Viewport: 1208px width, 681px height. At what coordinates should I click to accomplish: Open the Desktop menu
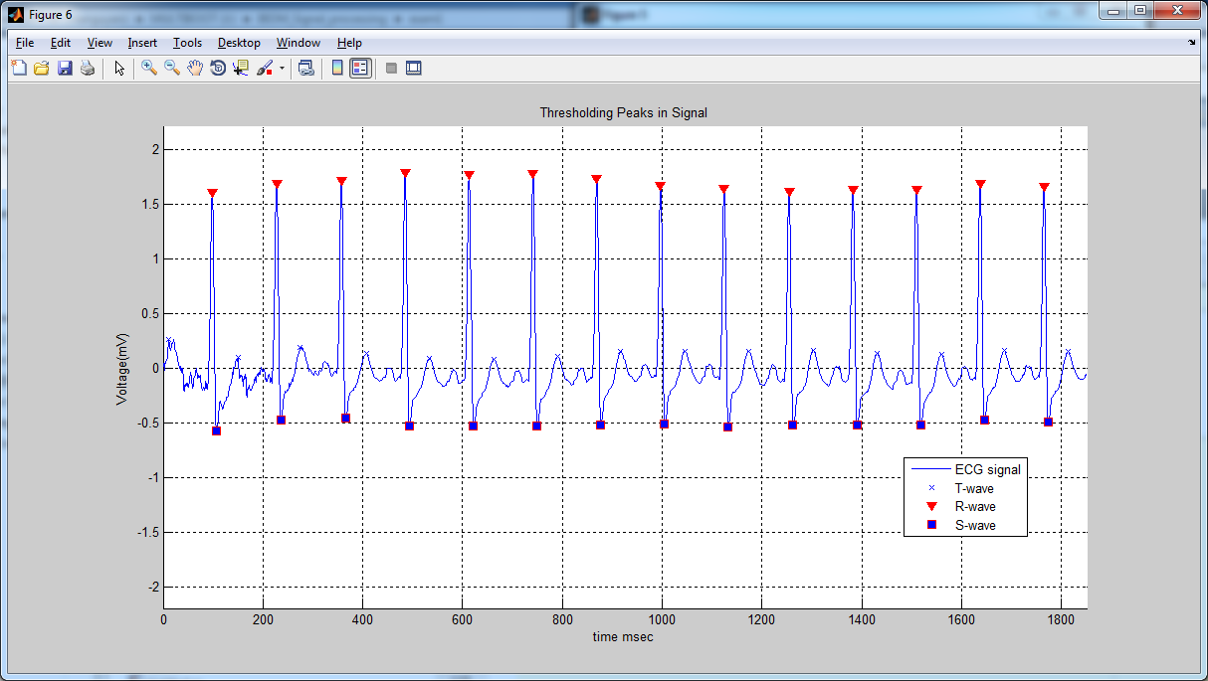click(x=239, y=43)
